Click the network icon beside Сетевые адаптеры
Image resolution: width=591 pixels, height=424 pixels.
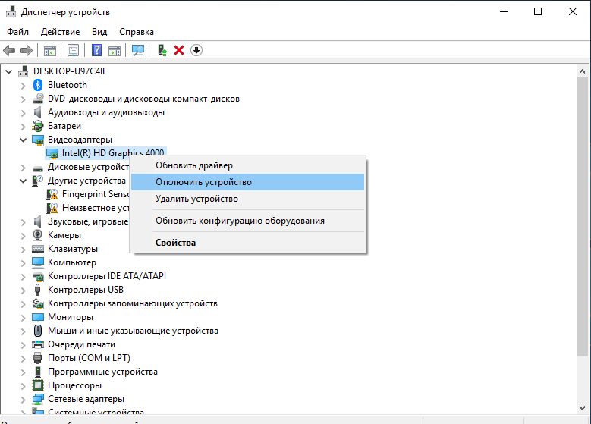click(38, 399)
